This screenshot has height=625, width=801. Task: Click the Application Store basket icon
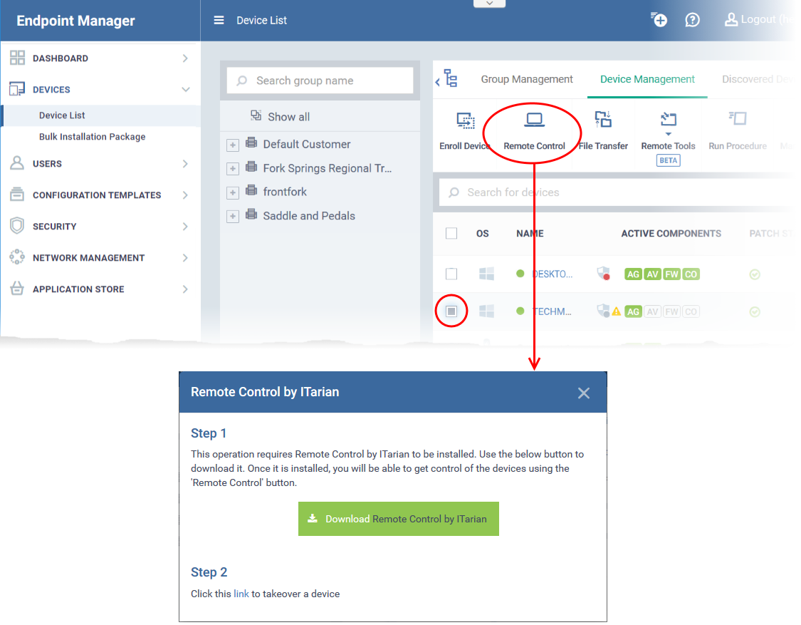point(17,288)
